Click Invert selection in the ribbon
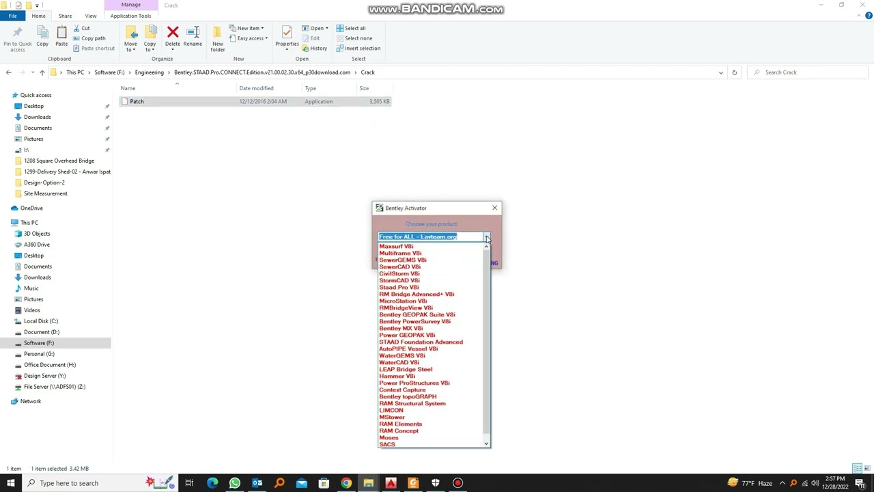The width and height of the screenshot is (874, 492). [x=358, y=49]
